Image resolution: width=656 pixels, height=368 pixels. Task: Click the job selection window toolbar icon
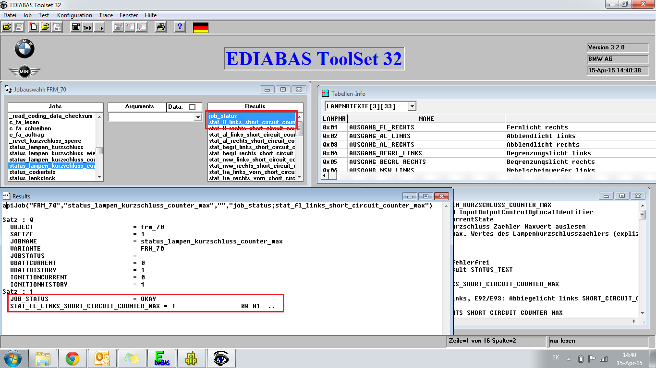coord(76,27)
